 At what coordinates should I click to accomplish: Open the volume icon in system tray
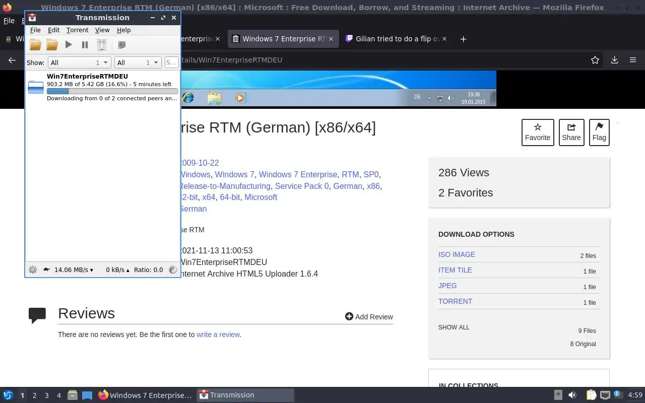572,395
